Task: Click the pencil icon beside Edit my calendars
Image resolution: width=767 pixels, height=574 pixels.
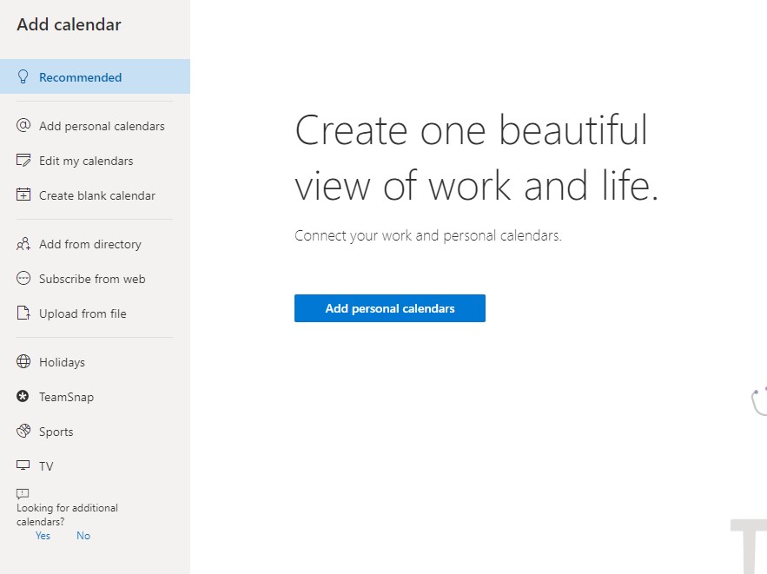Action: pos(23,161)
